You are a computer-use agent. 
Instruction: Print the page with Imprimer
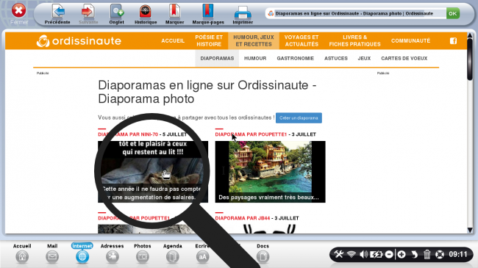243,14
